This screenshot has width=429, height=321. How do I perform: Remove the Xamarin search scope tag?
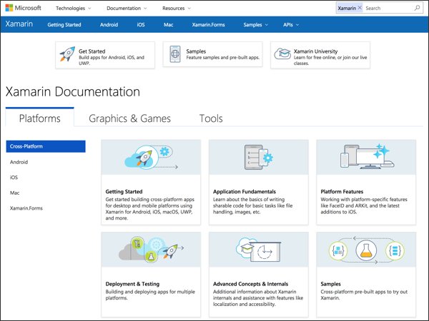[x=360, y=8]
